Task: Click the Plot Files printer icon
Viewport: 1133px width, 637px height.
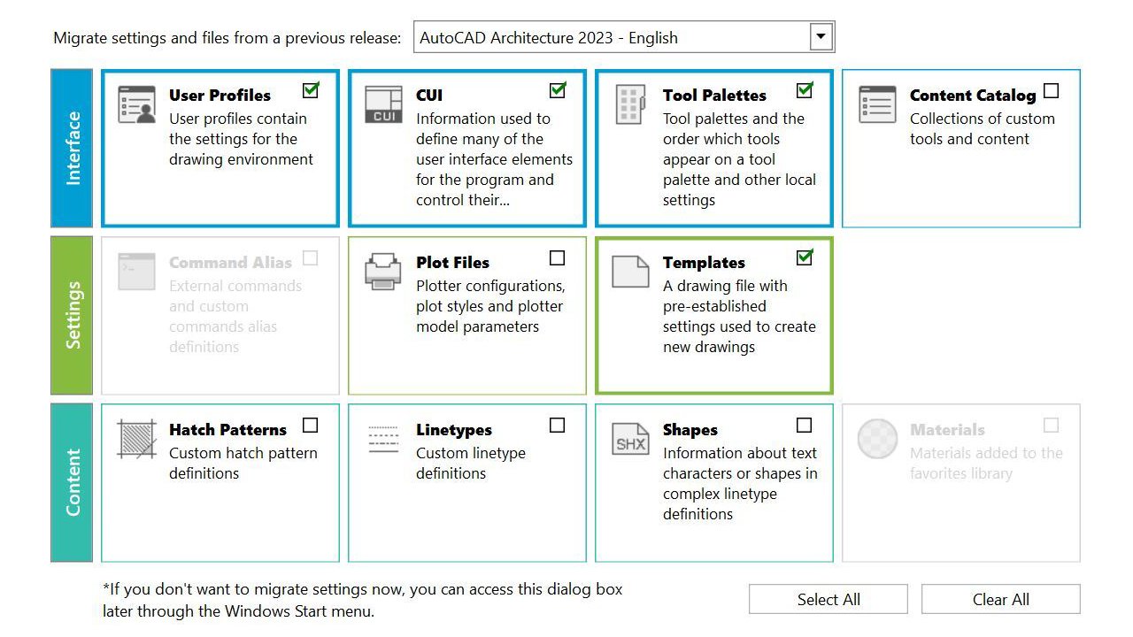Action: point(383,272)
